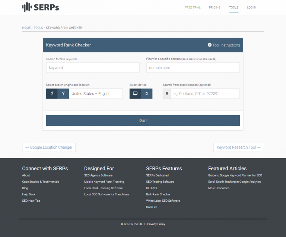Open United States – English location dropdown
Viewport: 286px width, 237px height.
95,94
